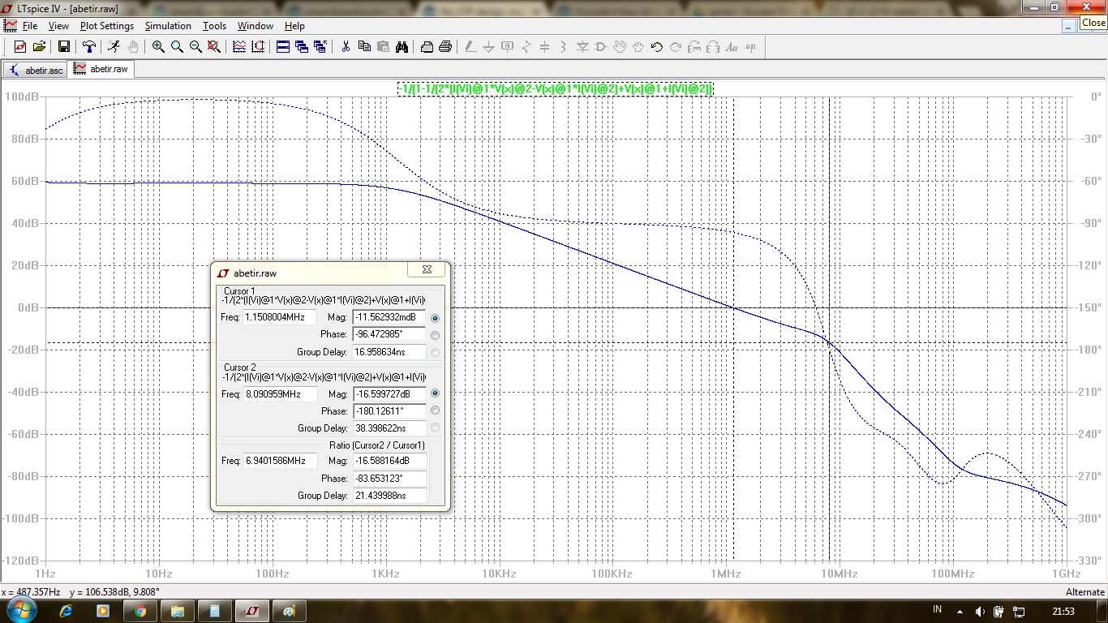1108x623 pixels.
Task: Select the Capacitor component tool
Action: tap(545, 47)
